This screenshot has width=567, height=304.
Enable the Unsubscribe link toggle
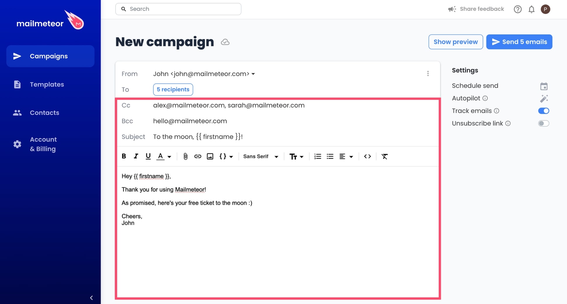pos(544,123)
